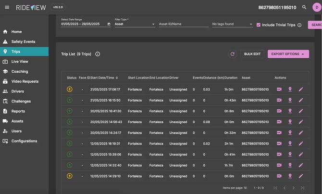Show map location for 21/05/2025 16:15:50 trip

290,100
